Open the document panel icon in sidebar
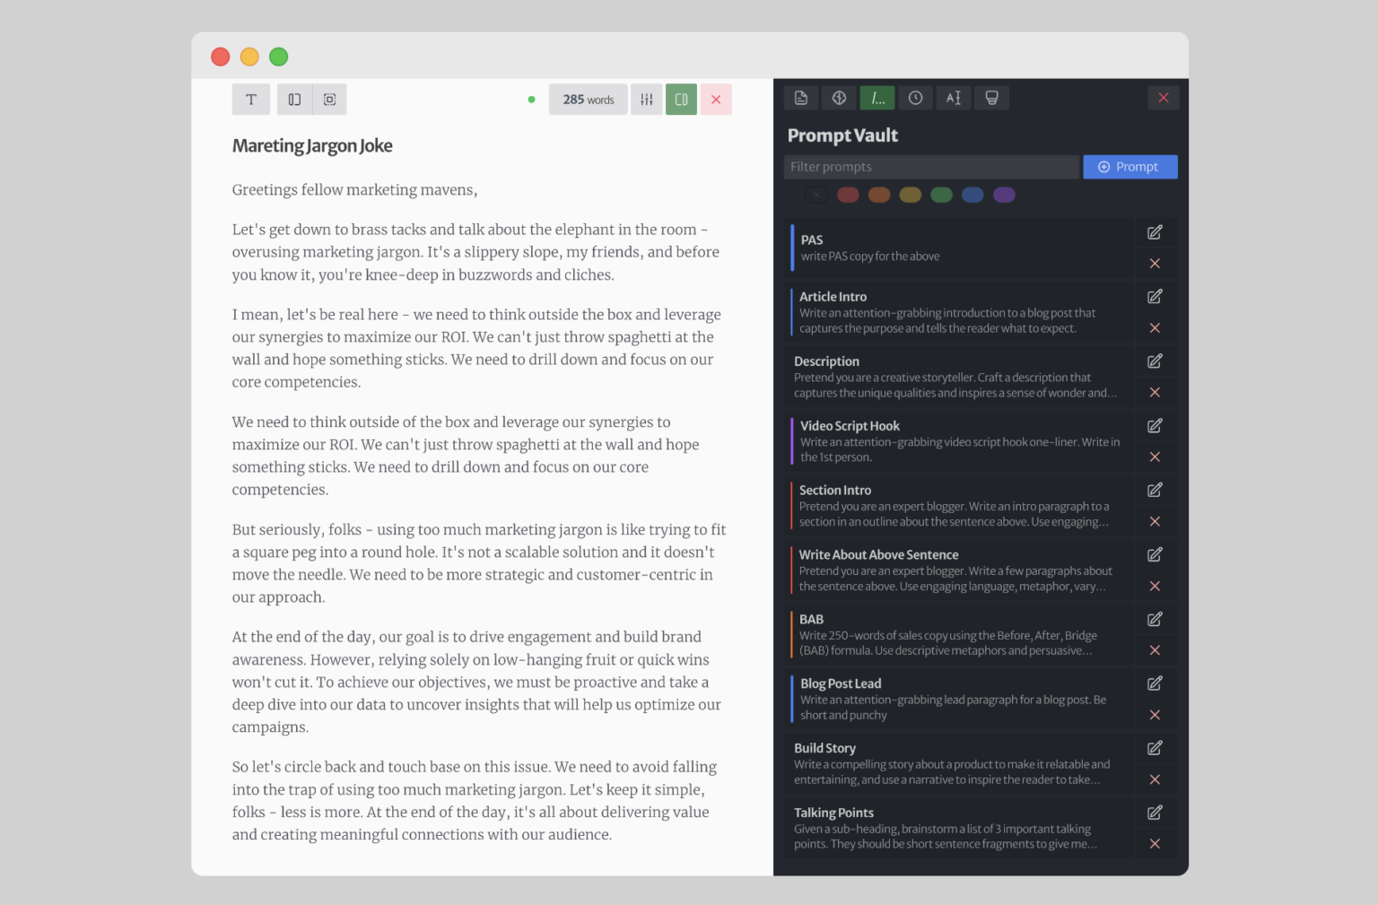The width and height of the screenshot is (1378, 905). [x=801, y=98]
